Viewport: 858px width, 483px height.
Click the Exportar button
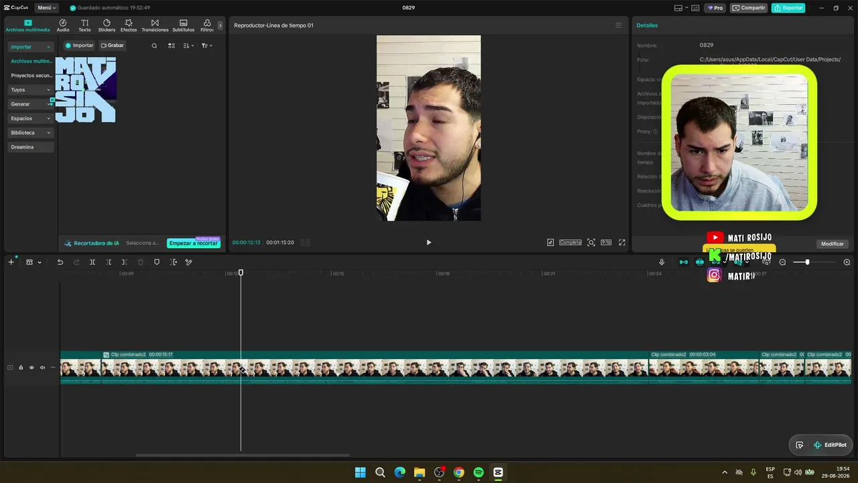point(788,8)
